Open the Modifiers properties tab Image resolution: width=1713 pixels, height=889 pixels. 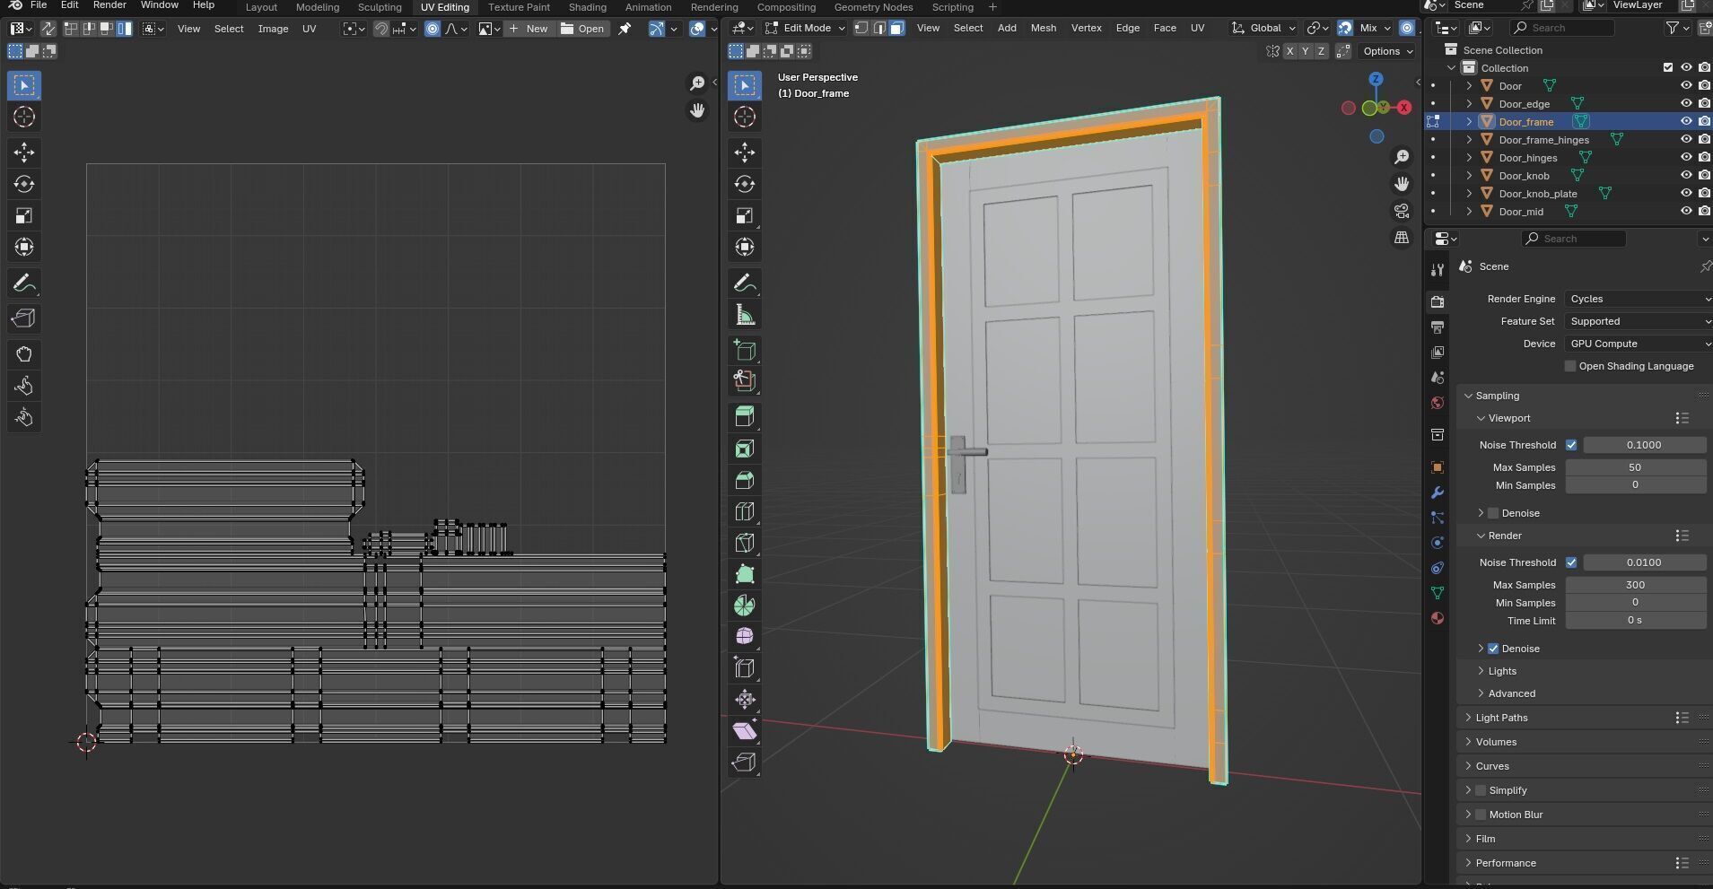coord(1438,492)
